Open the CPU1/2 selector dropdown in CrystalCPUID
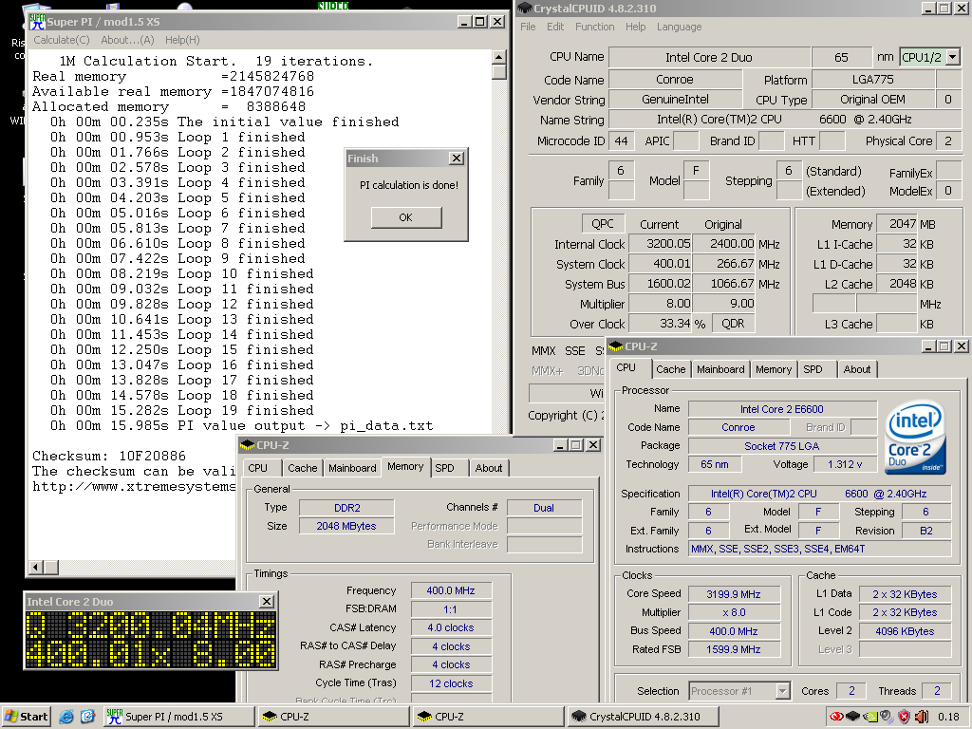This screenshot has height=729, width=972. (x=953, y=57)
